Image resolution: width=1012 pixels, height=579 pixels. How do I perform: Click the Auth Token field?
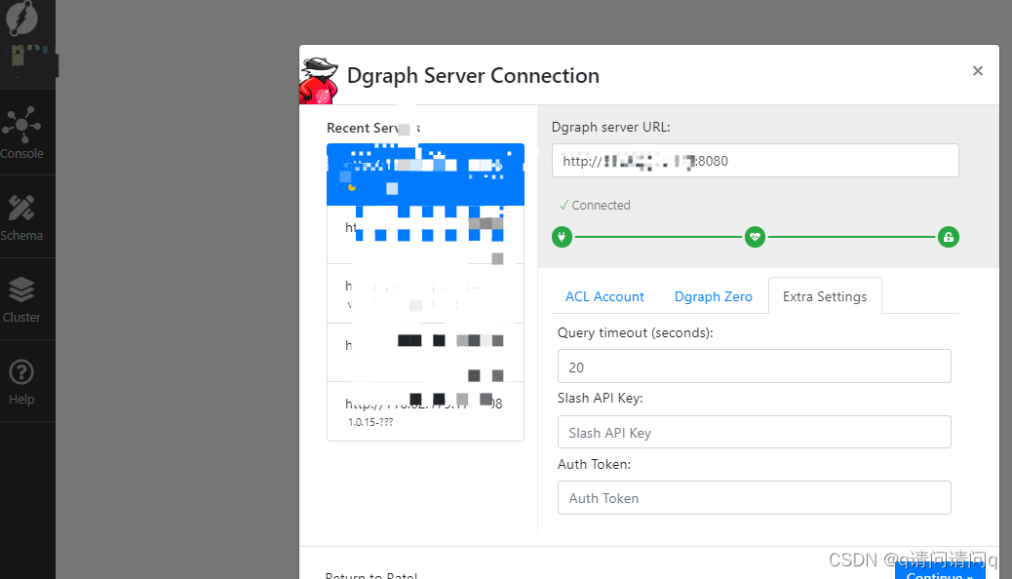coord(755,497)
